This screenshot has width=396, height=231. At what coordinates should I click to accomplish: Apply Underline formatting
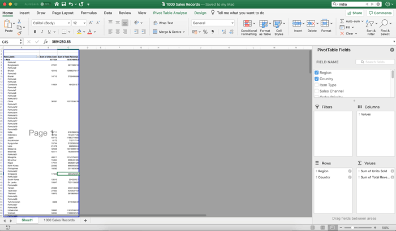point(49,32)
